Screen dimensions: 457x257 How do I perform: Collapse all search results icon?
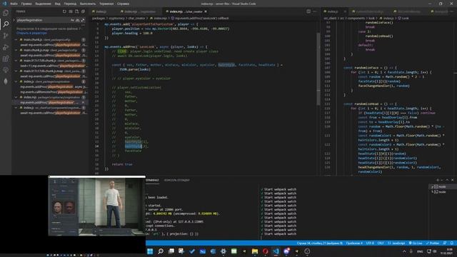tap(83, 11)
